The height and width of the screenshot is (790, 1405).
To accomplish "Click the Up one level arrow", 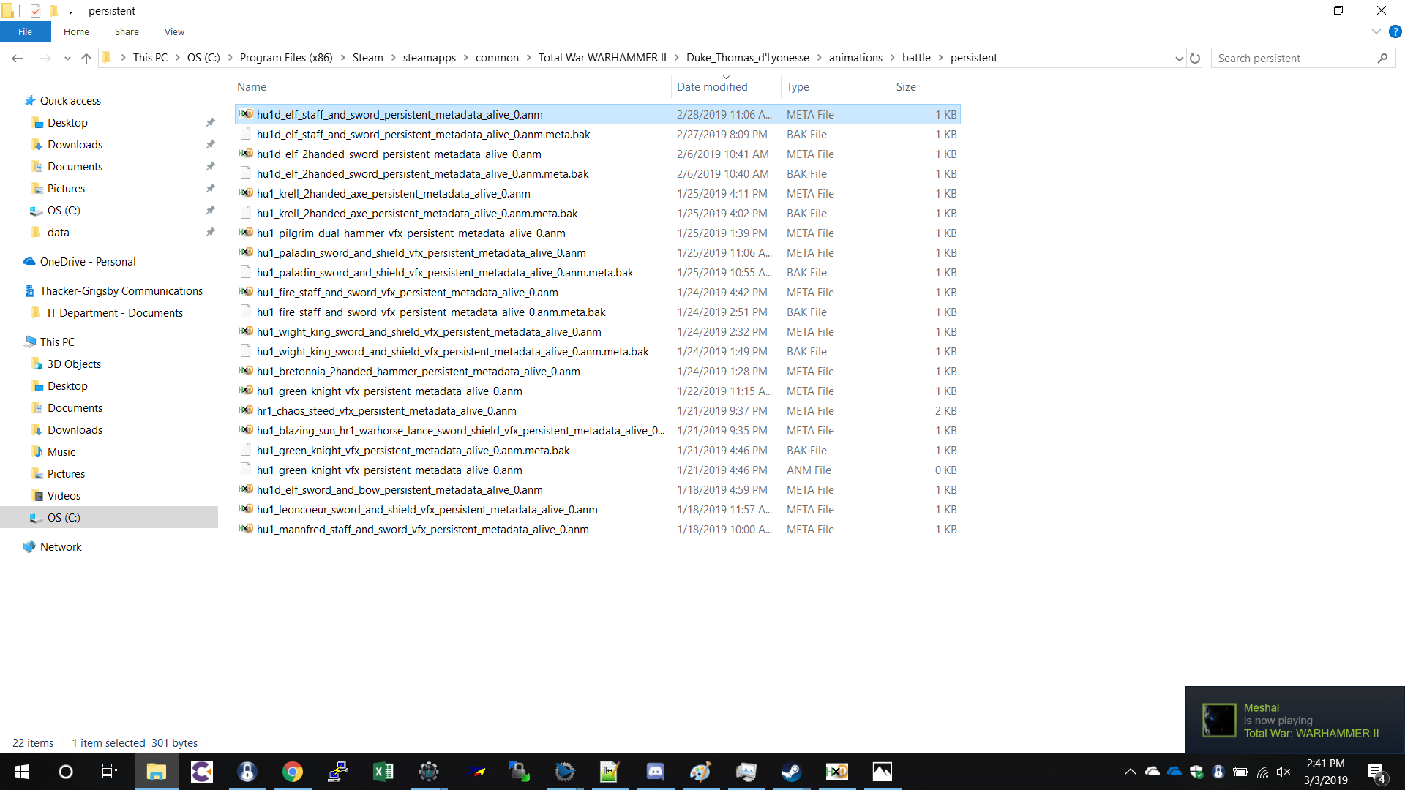I will click(86, 59).
